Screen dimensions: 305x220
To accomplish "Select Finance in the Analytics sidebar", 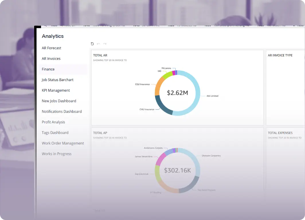I will [x=48, y=69].
